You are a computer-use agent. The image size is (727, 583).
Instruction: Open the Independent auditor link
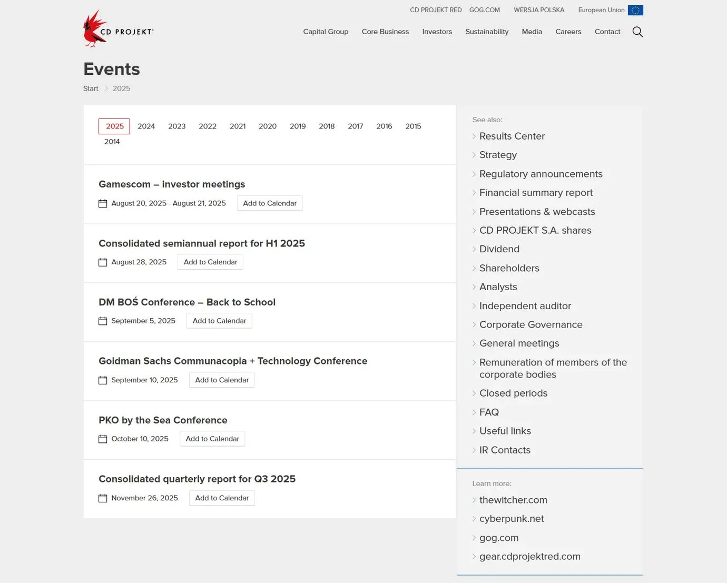525,306
